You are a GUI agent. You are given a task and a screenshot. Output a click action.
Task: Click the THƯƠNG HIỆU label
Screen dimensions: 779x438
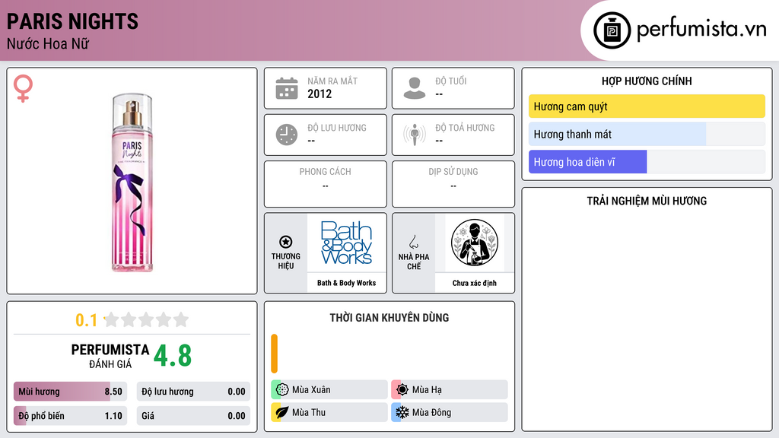(x=286, y=262)
